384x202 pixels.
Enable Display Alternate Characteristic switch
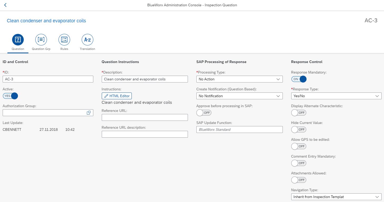(x=299, y=113)
